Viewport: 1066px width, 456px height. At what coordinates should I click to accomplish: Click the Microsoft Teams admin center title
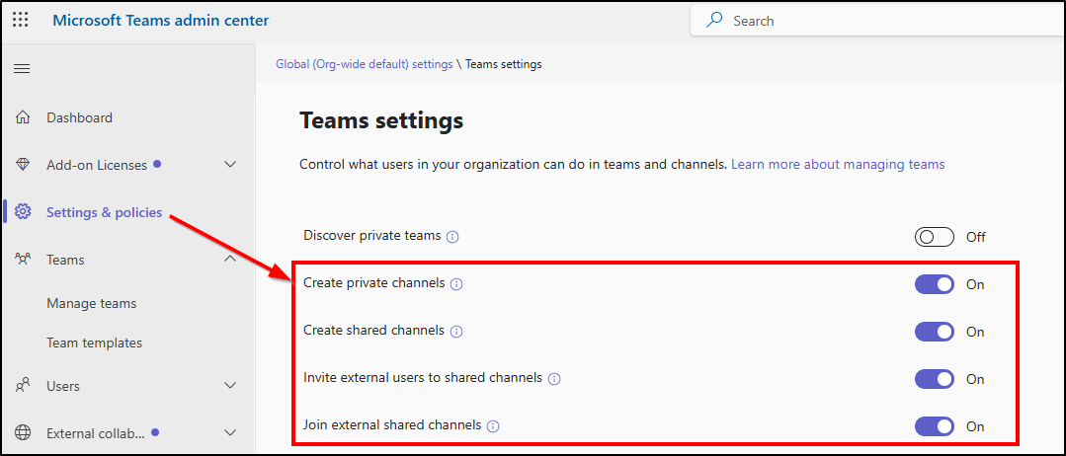(160, 21)
